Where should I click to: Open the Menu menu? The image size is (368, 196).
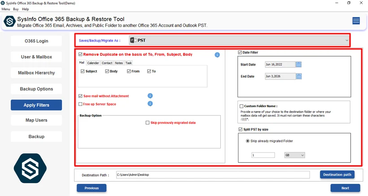(6, 9)
